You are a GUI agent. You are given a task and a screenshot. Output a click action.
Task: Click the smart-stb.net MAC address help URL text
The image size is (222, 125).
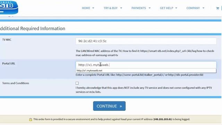click(x=145, y=53)
